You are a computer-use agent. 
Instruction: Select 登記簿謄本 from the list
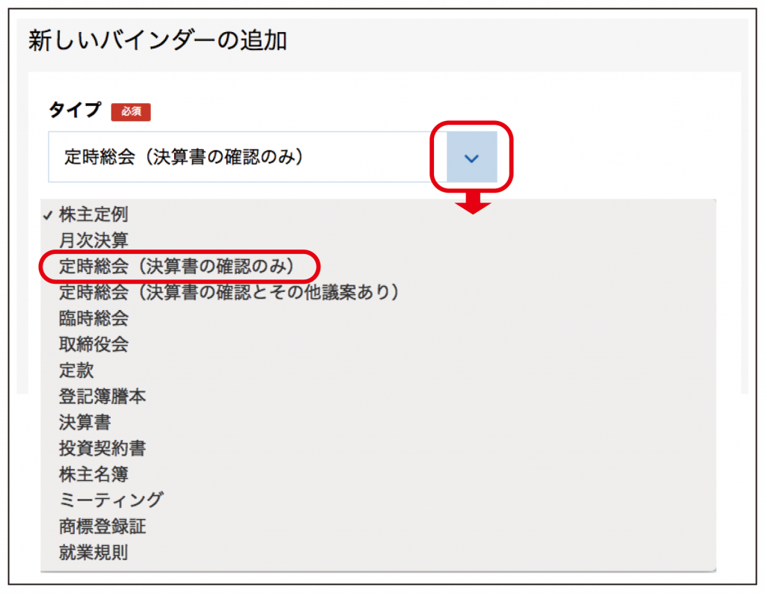pos(102,397)
